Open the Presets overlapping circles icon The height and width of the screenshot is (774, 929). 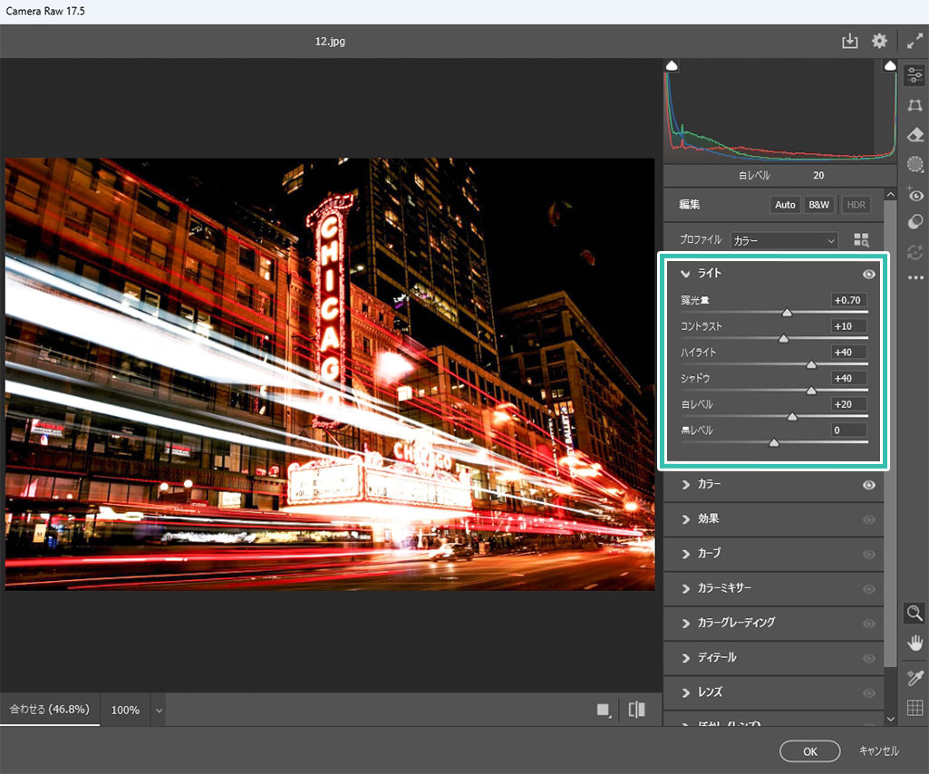pos(915,222)
